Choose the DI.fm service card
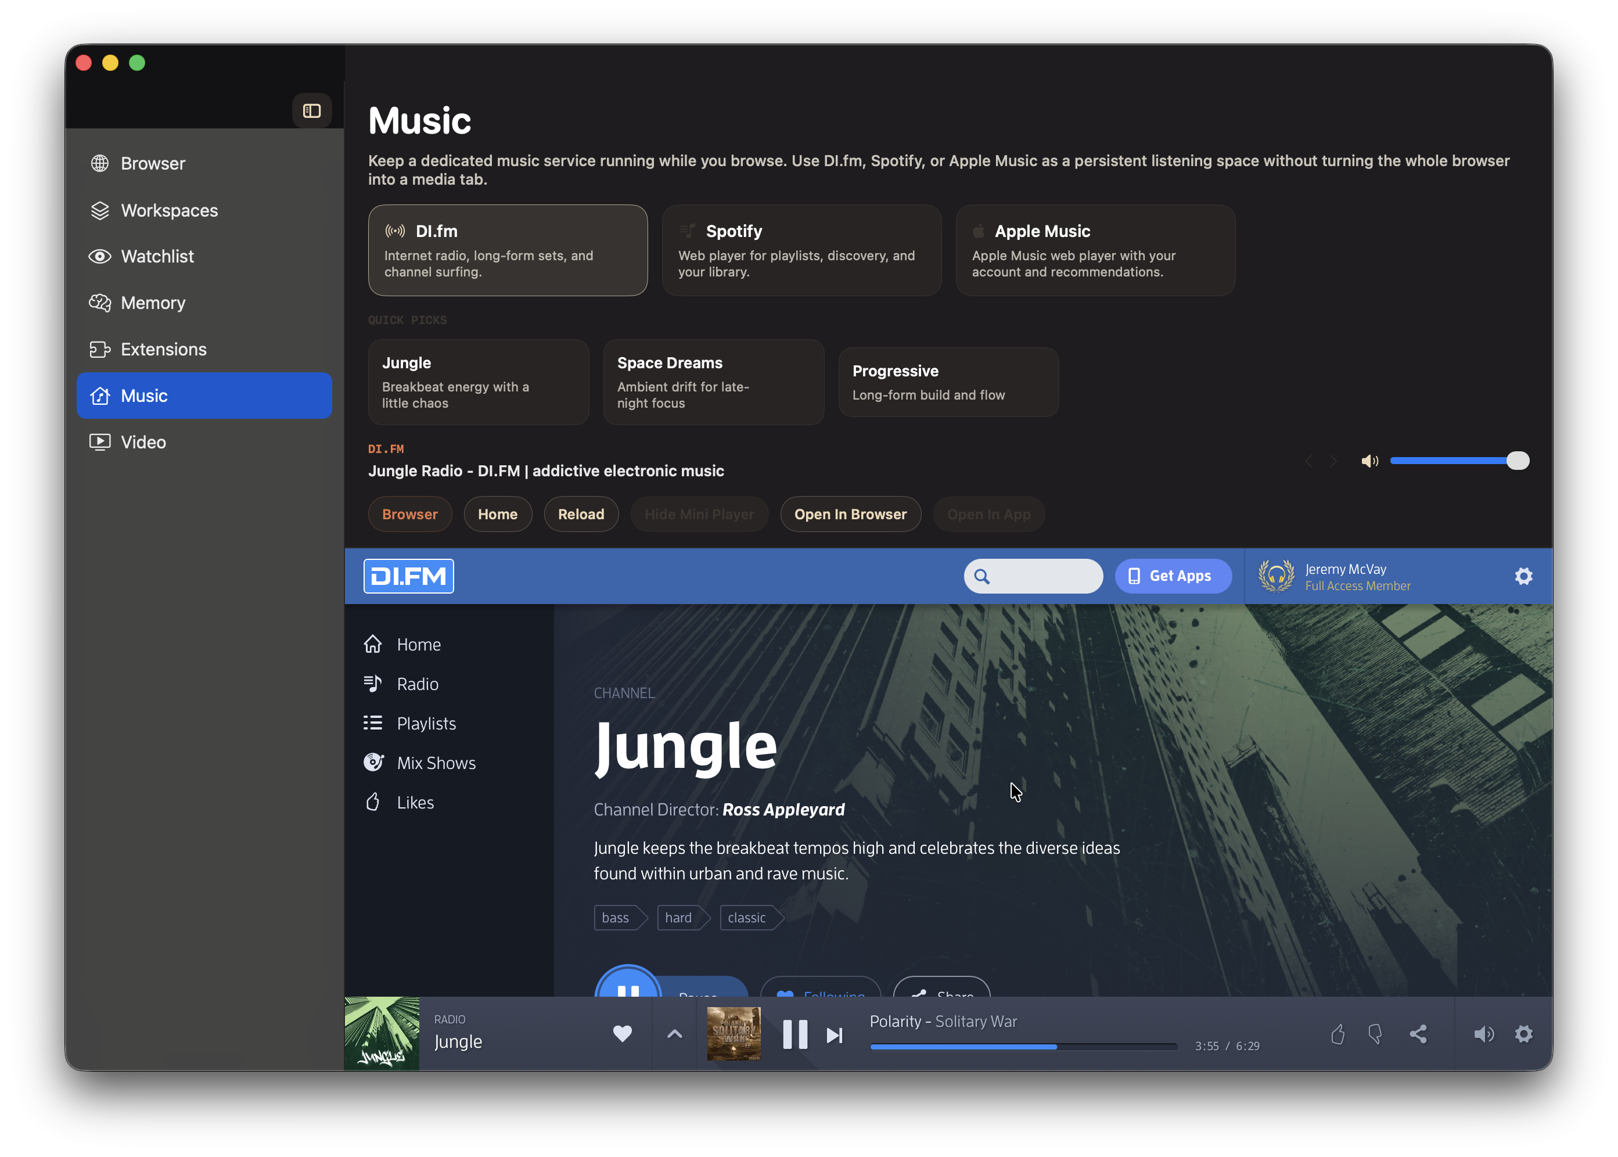 [508, 250]
